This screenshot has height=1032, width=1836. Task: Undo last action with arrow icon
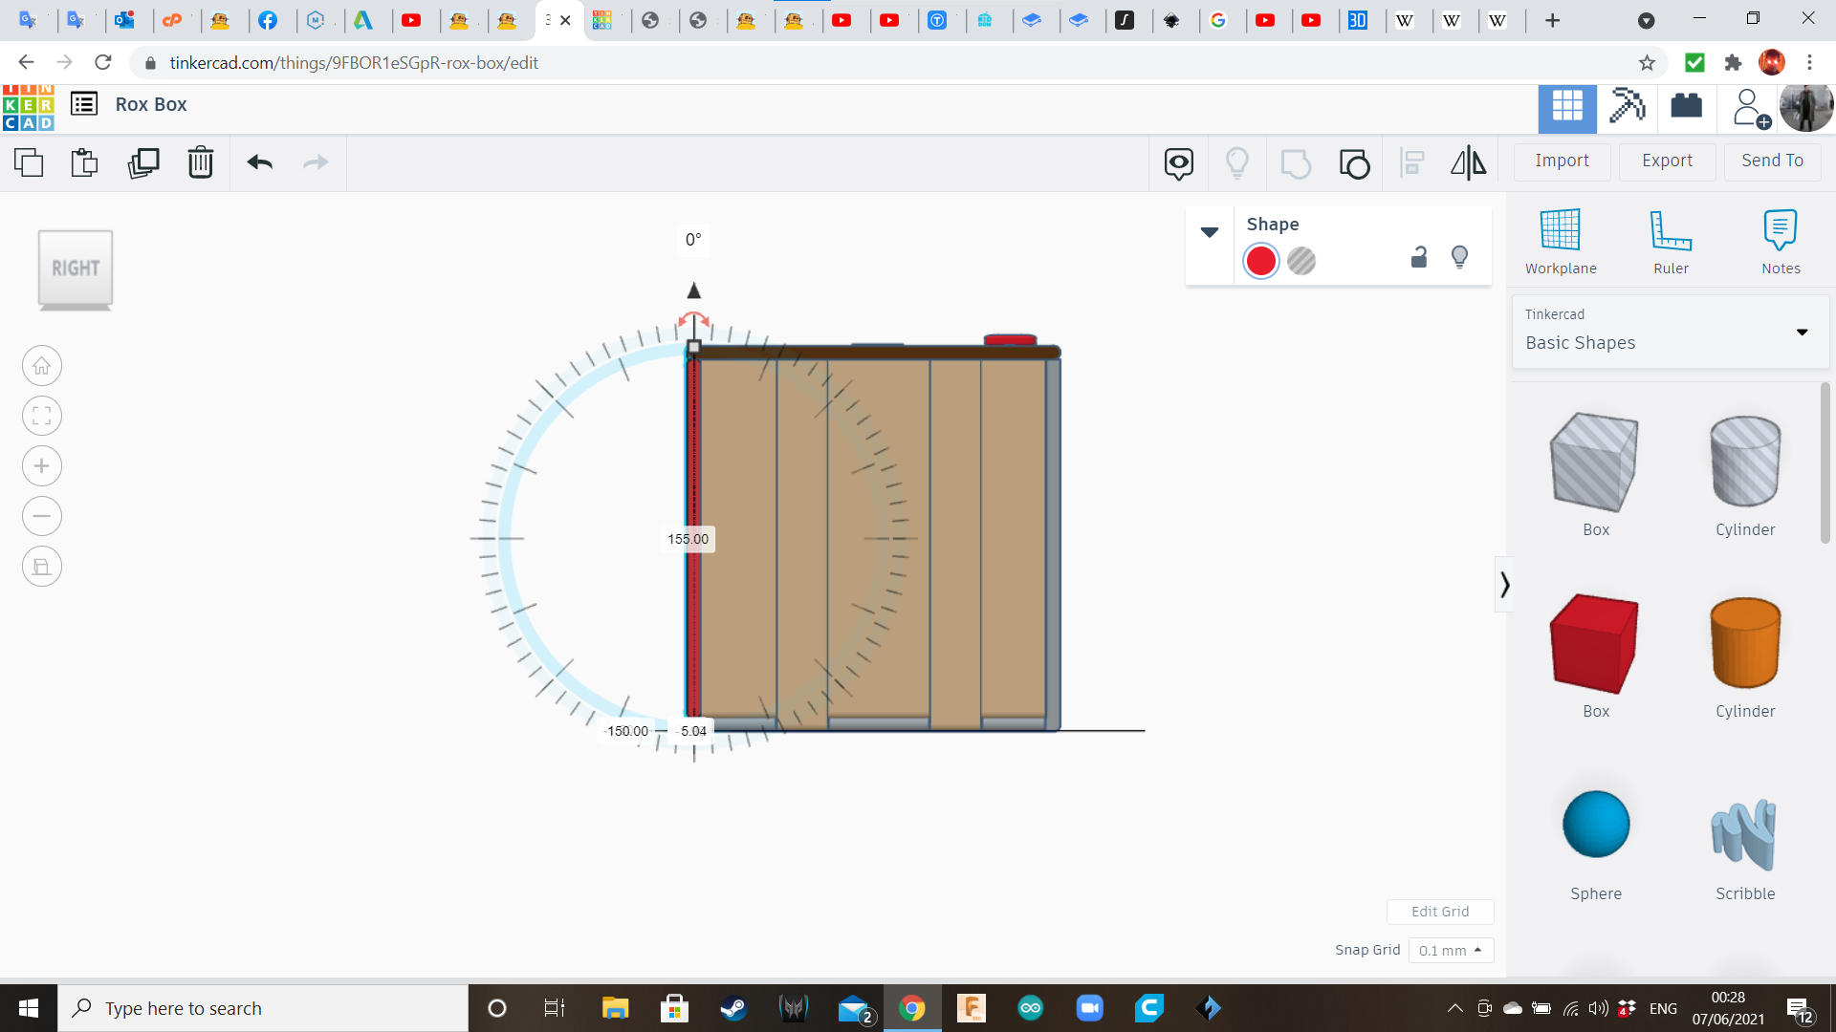click(259, 162)
